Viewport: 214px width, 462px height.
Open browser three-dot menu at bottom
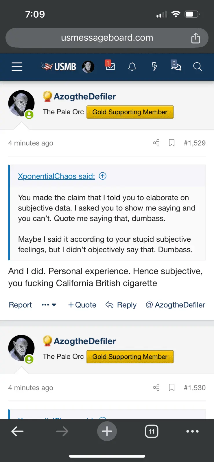click(x=192, y=431)
